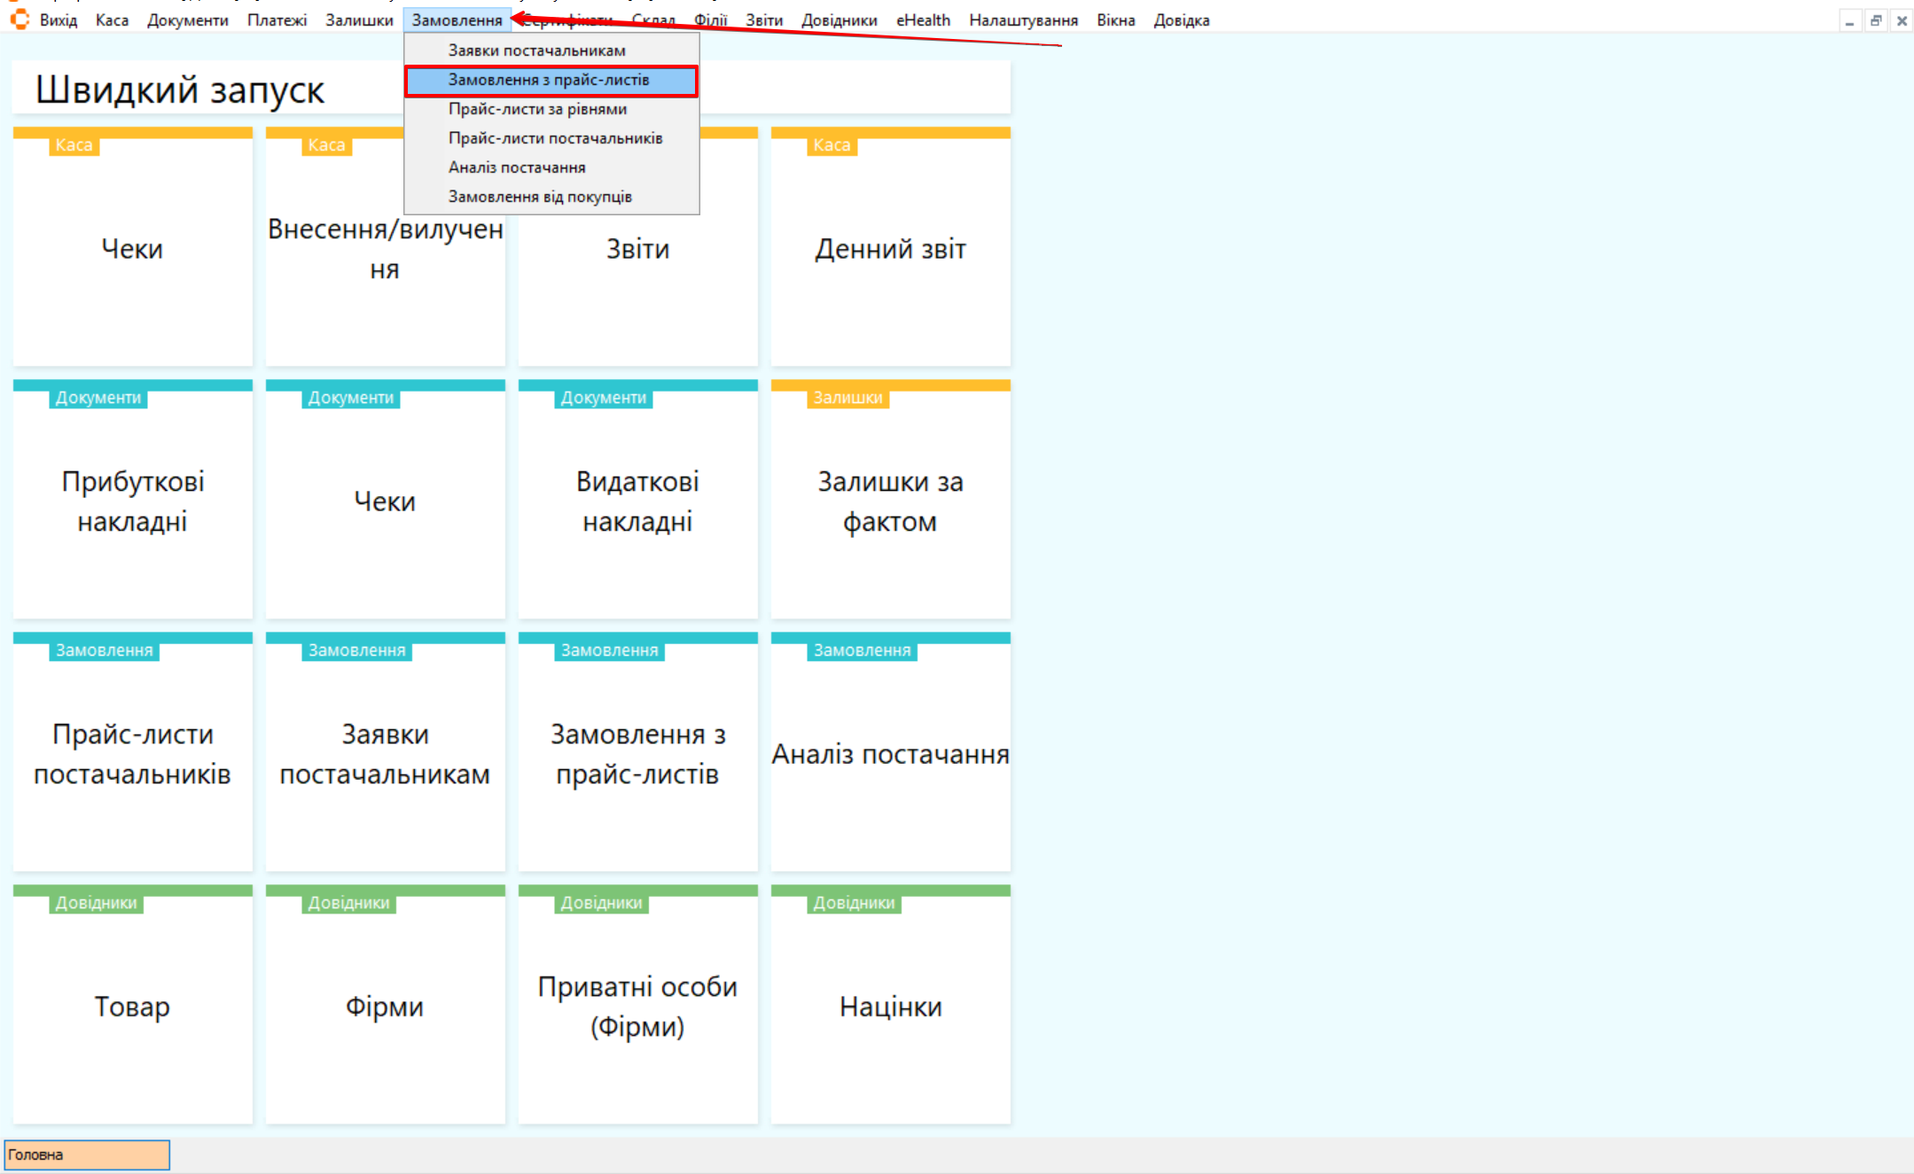Open the Денний звіт tile
This screenshot has width=1914, height=1174.
890,248
